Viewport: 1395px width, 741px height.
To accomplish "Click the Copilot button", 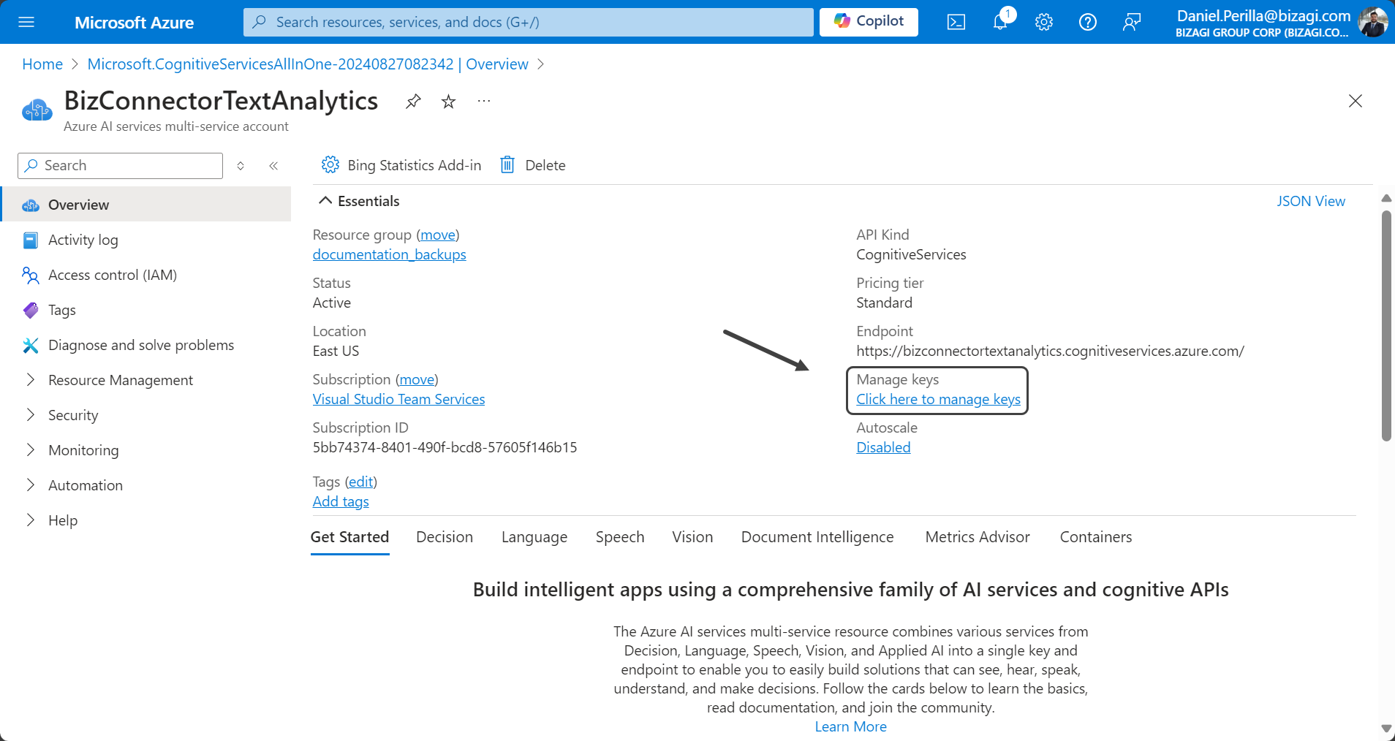I will 869,22.
